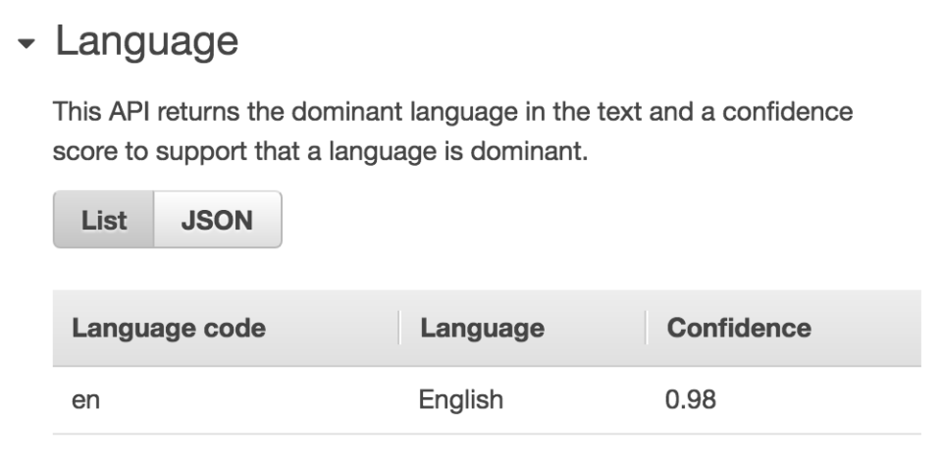Image resolution: width=942 pixels, height=465 pixels.
Task: Click the word 'confidence' in the description
Action: [788, 113]
